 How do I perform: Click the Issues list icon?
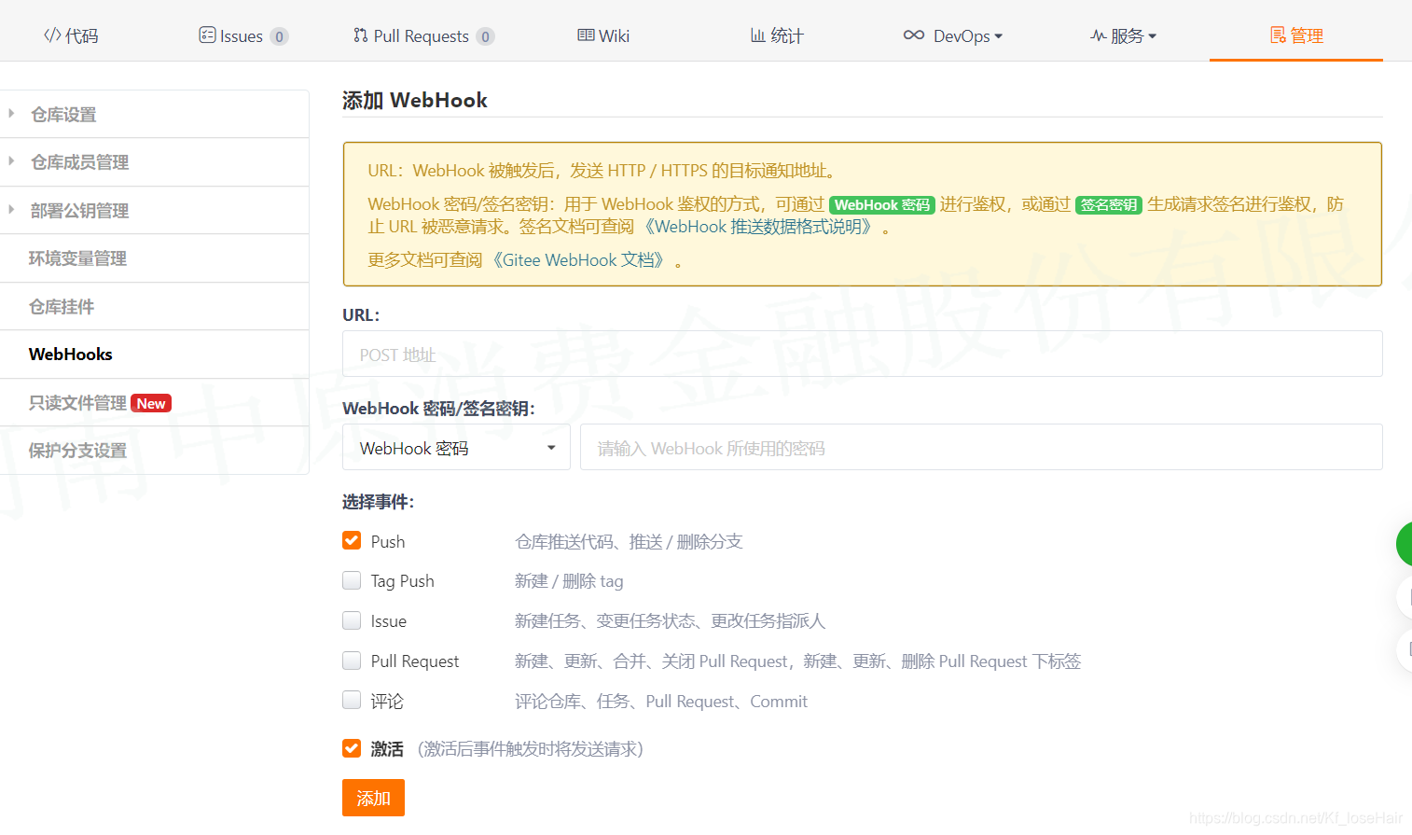[207, 35]
